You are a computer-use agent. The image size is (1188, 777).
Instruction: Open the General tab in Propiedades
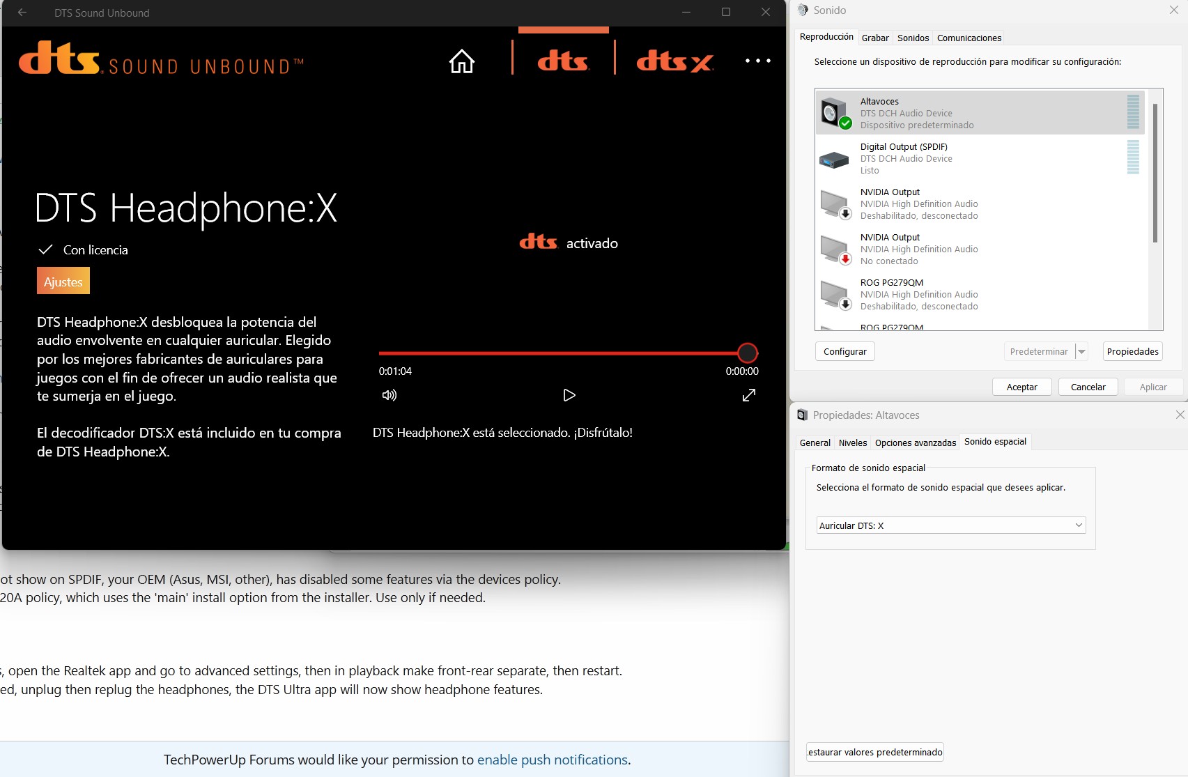tap(815, 443)
